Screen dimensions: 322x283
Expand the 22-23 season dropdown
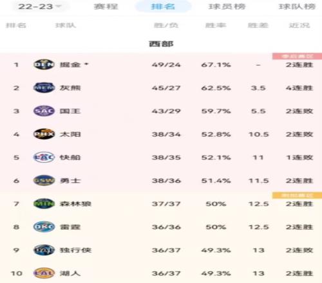coord(40,6)
